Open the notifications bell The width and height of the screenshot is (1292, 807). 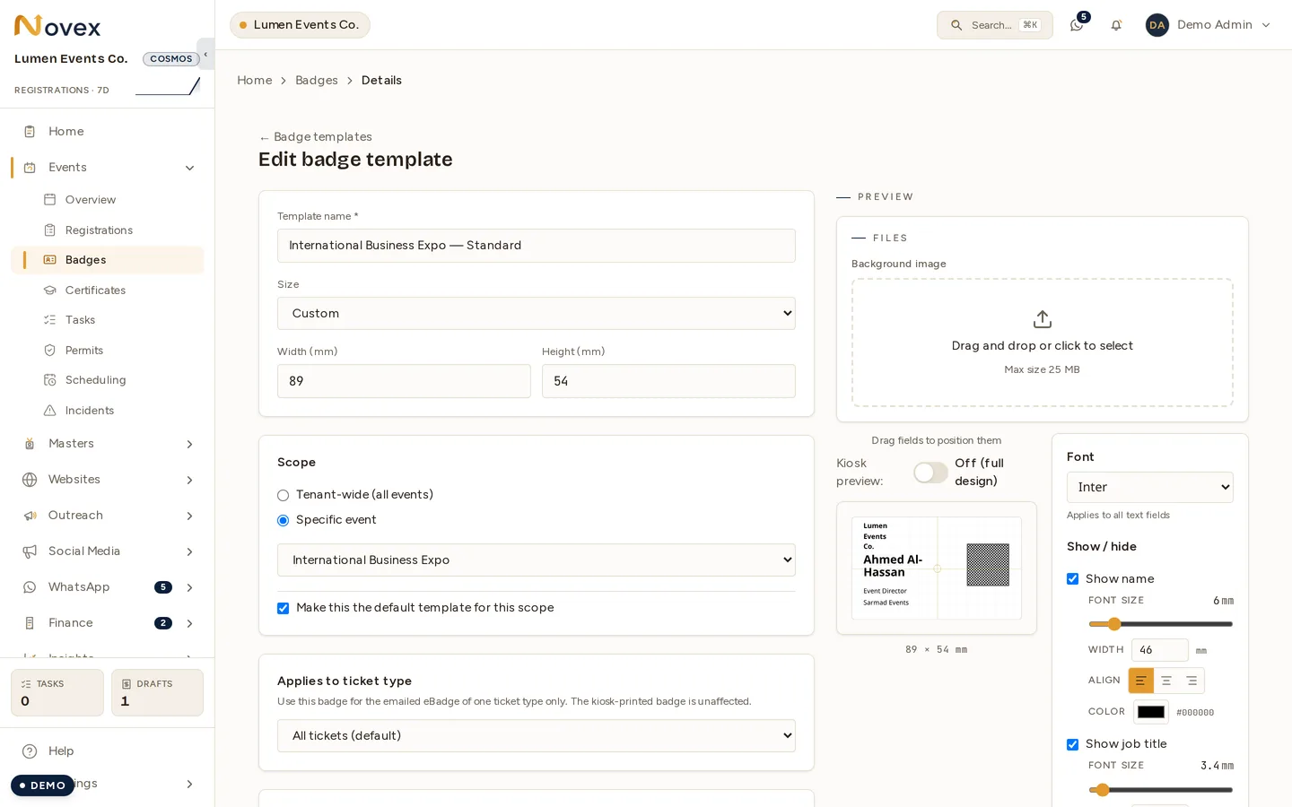tap(1116, 25)
